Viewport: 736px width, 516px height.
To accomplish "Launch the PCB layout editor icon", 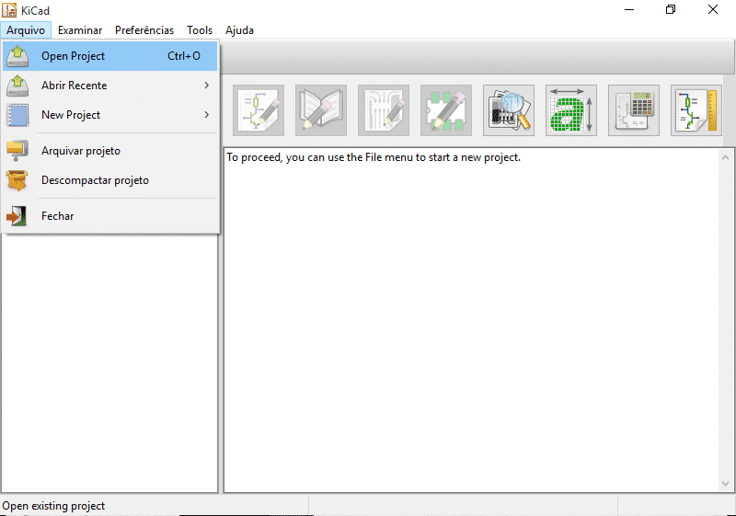I will pyautogui.click(x=384, y=110).
